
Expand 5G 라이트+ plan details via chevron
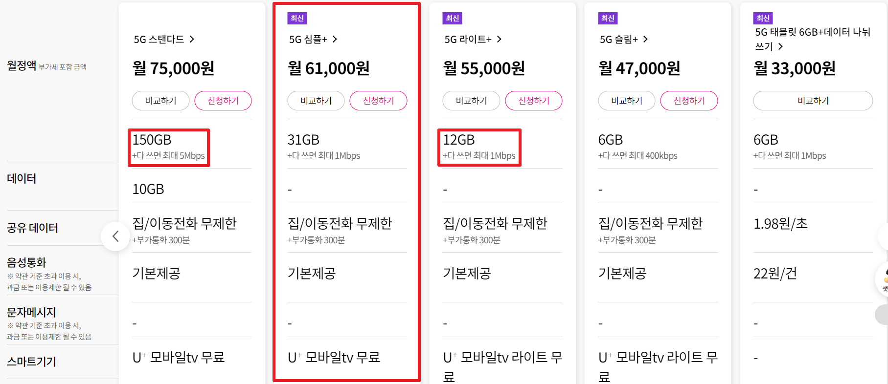(x=500, y=39)
